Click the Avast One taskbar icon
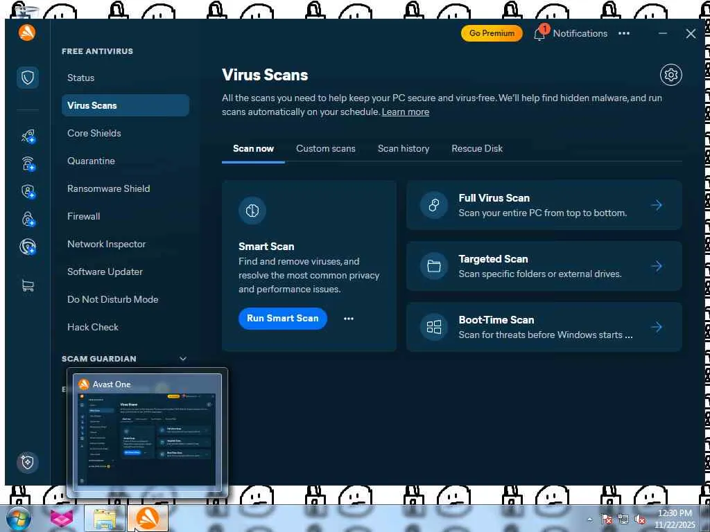The height and width of the screenshot is (532, 710). coord(148,518)
